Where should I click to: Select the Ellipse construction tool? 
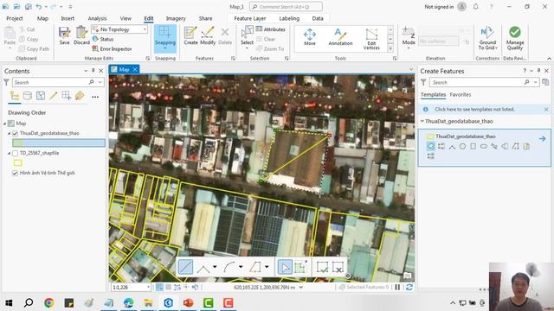tap(484, 146)
